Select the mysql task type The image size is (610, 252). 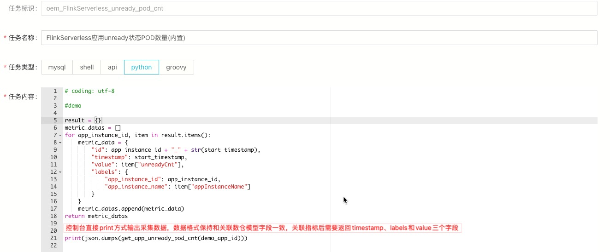(x=57, y=67)
